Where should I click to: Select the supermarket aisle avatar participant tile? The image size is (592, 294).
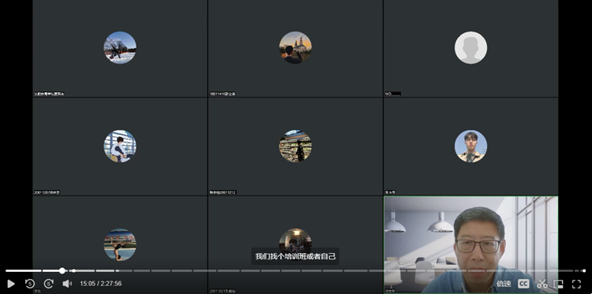[x=295, y=147]
